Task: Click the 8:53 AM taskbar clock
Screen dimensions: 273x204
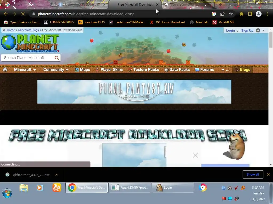Action: [x=258, y=188]
